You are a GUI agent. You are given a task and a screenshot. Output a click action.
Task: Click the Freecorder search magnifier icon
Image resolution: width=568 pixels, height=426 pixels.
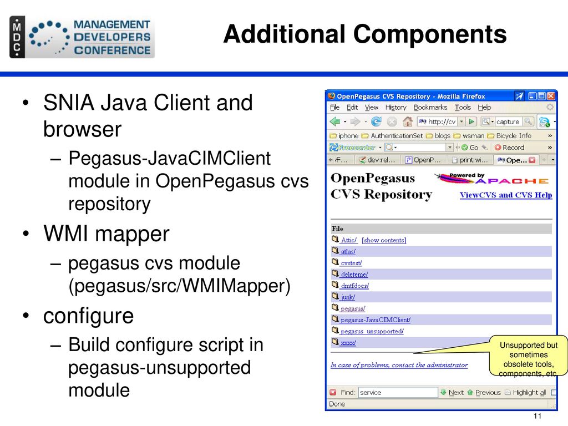pos(389,148)
